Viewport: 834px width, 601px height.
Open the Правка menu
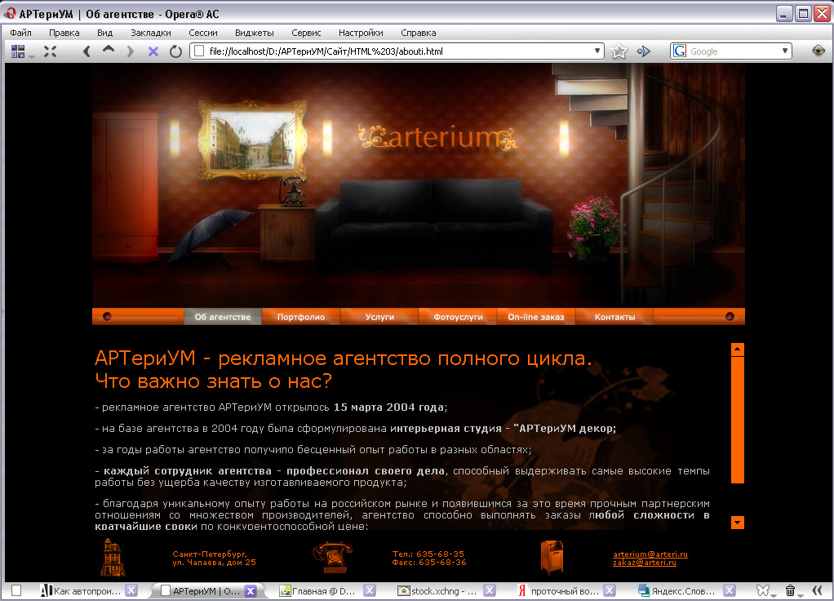coord(64,33)
